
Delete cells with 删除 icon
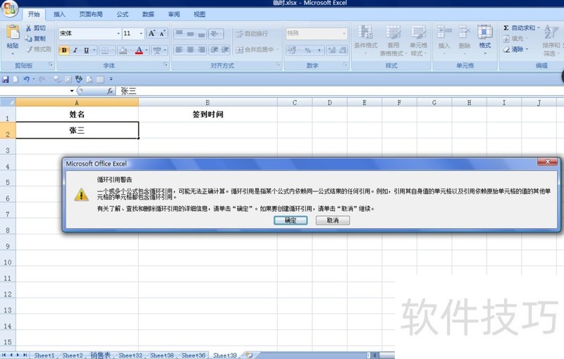pos(465,39)
